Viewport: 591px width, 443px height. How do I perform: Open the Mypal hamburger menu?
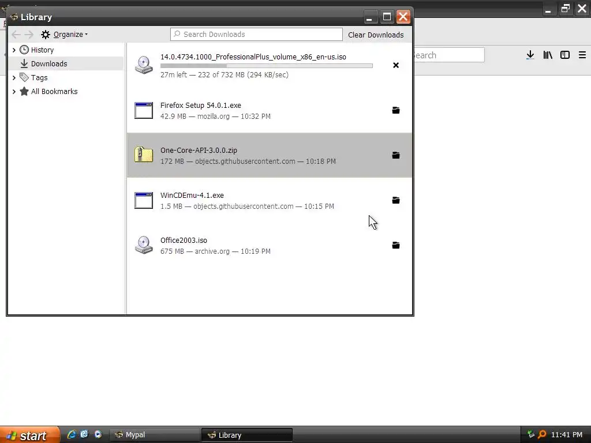coord(582,55)
